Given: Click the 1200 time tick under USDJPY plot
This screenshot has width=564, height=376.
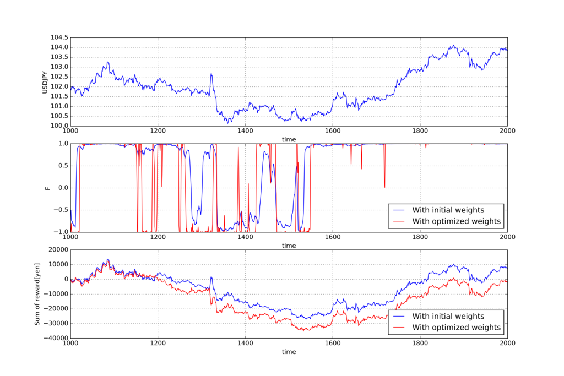Looking at the screenshot, I should pos(158,131).
